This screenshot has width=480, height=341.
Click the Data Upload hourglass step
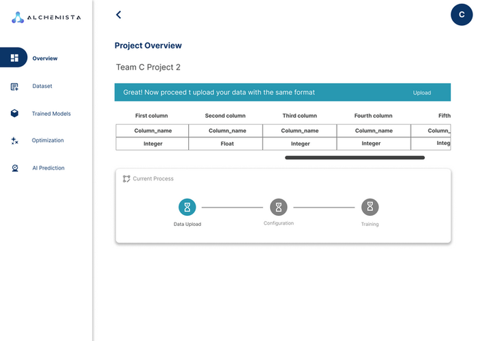pyautogui.click(x=187, y=207)
